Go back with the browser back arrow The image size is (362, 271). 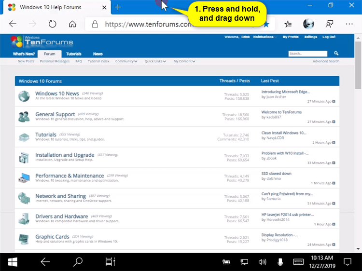tap(13, 24)
